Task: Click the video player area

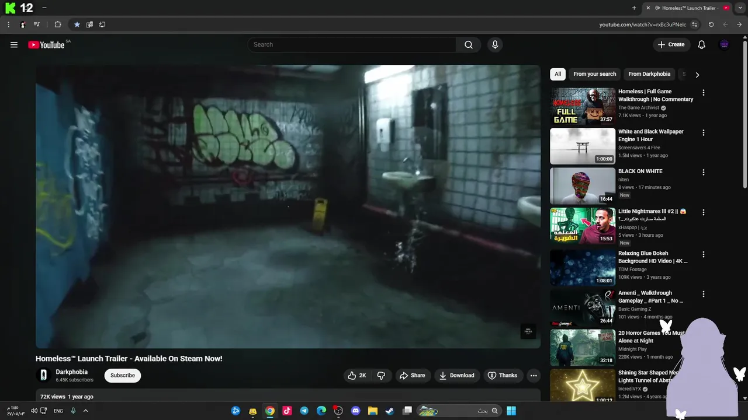Action: (288, 206)
